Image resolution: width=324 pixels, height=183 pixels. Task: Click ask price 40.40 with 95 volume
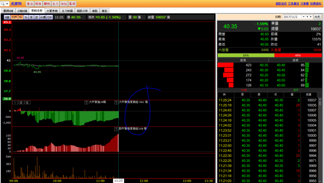281,65
